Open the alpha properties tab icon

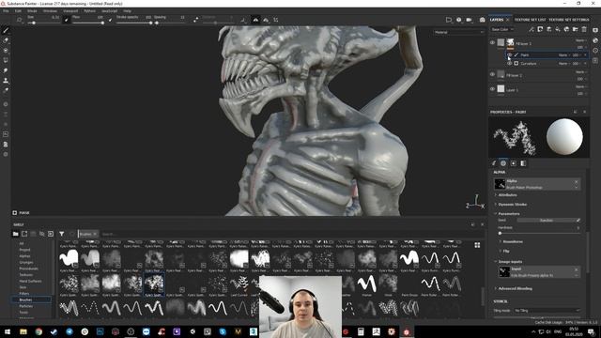point(503,163)
